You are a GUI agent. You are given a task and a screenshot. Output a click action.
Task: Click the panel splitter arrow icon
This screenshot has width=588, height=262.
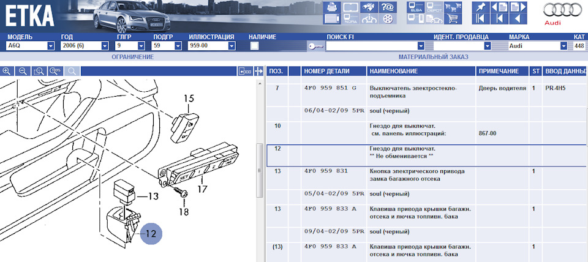(258, 71)
